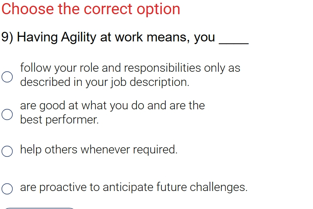Click the question number '9)'
The height and width of the screenshot is (209, 313).
7,37
